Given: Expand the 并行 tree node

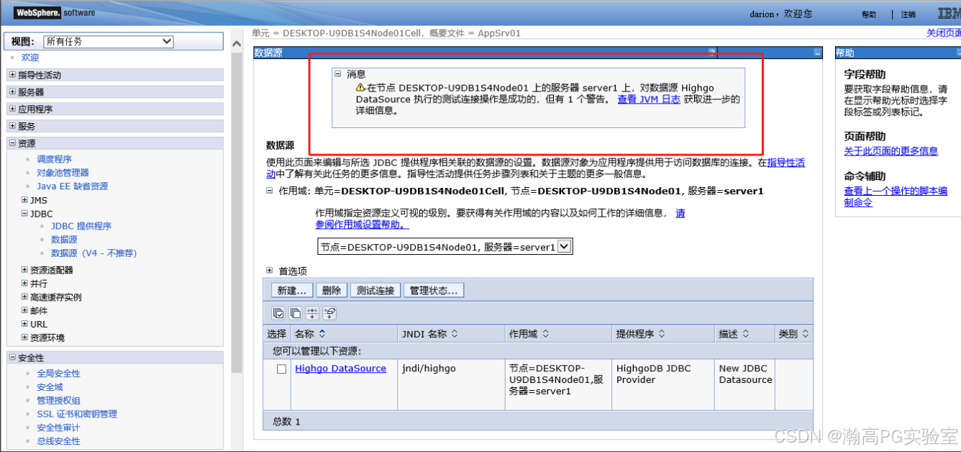Looking at the screenshot, I should [x=24, y=284].
